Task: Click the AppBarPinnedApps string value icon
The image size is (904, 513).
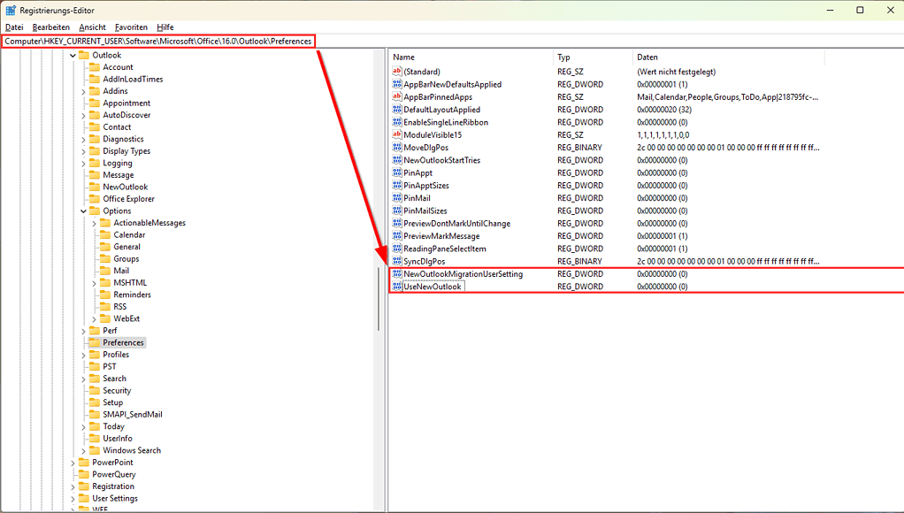Action: pos(397,97)
